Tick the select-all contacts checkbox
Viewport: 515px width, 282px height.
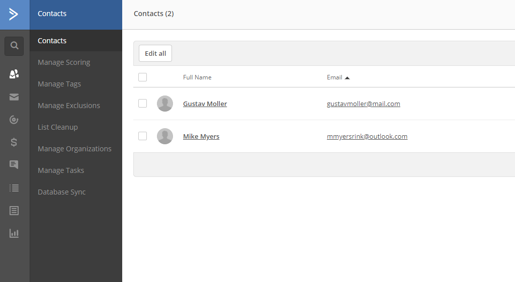[x=142, y=77]
